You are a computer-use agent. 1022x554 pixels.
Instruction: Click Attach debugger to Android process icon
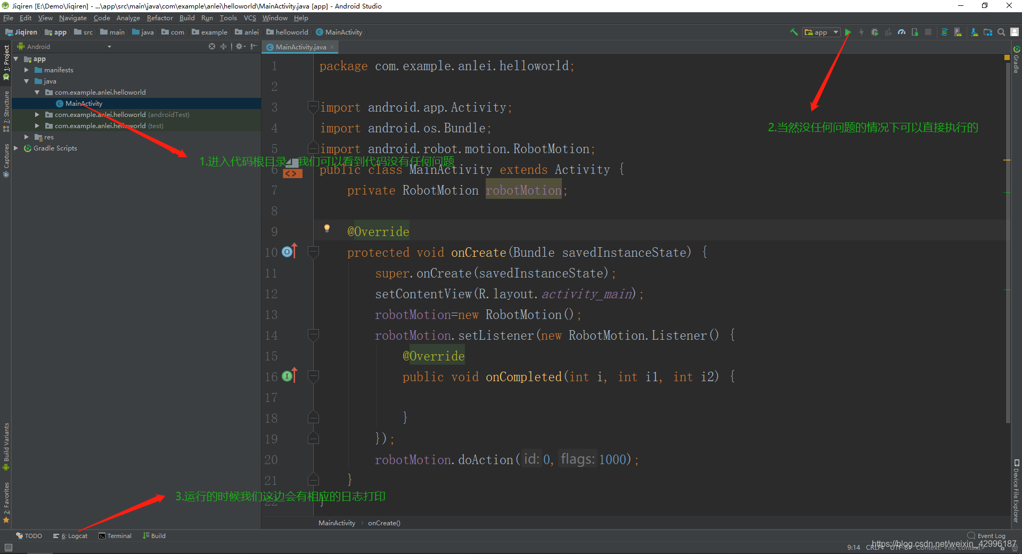915,32
